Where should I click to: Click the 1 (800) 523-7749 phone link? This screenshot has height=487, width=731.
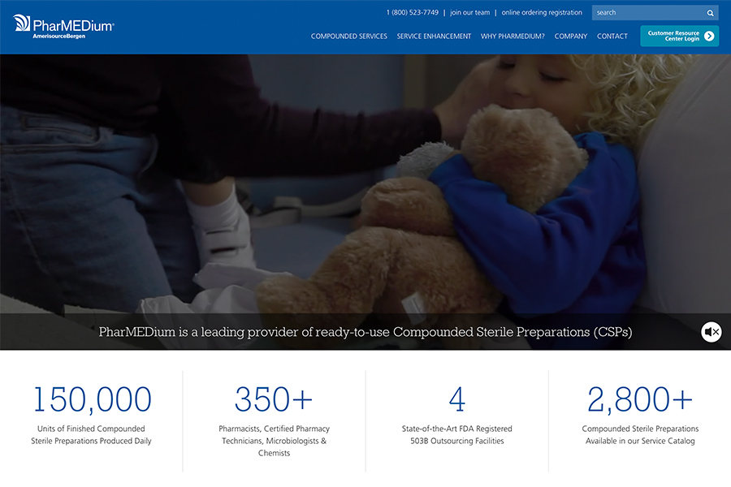pos(412,13)
